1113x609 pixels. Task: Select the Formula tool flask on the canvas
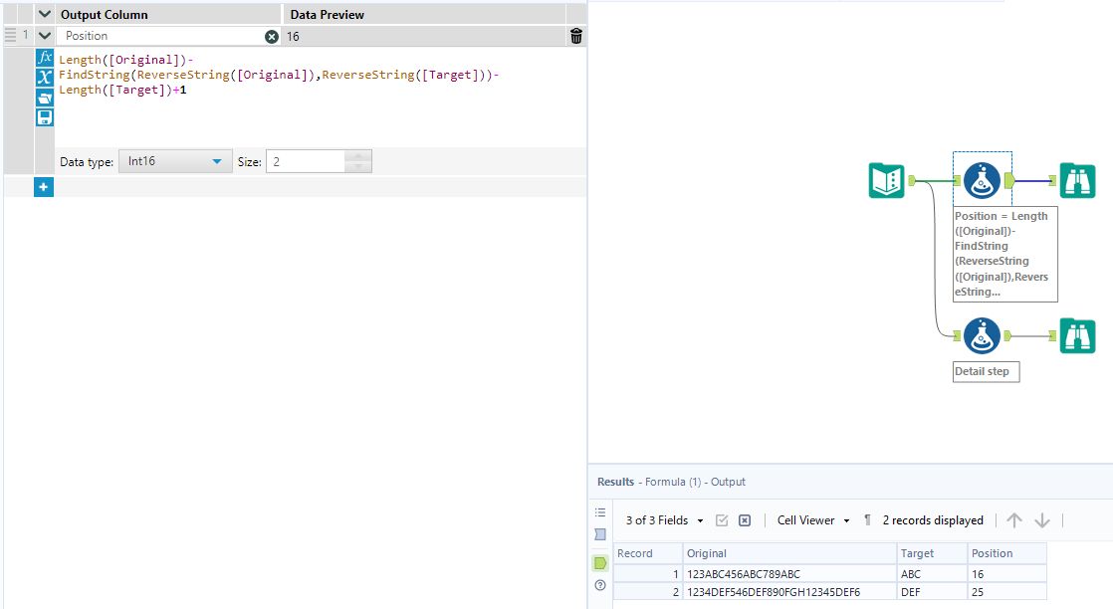tap(981, 181)
